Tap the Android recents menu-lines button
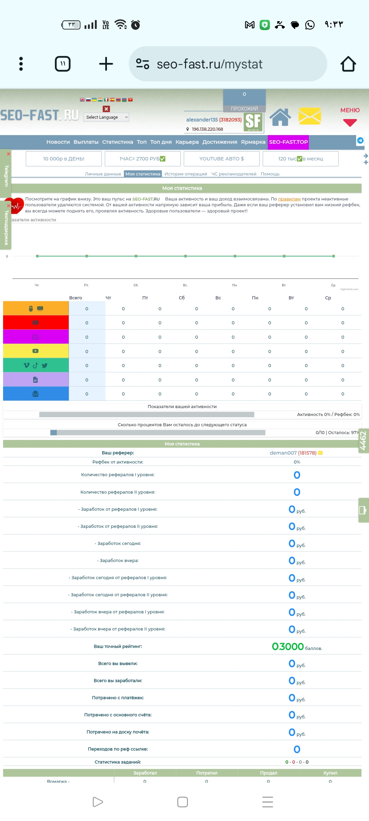 click(268, 802)
